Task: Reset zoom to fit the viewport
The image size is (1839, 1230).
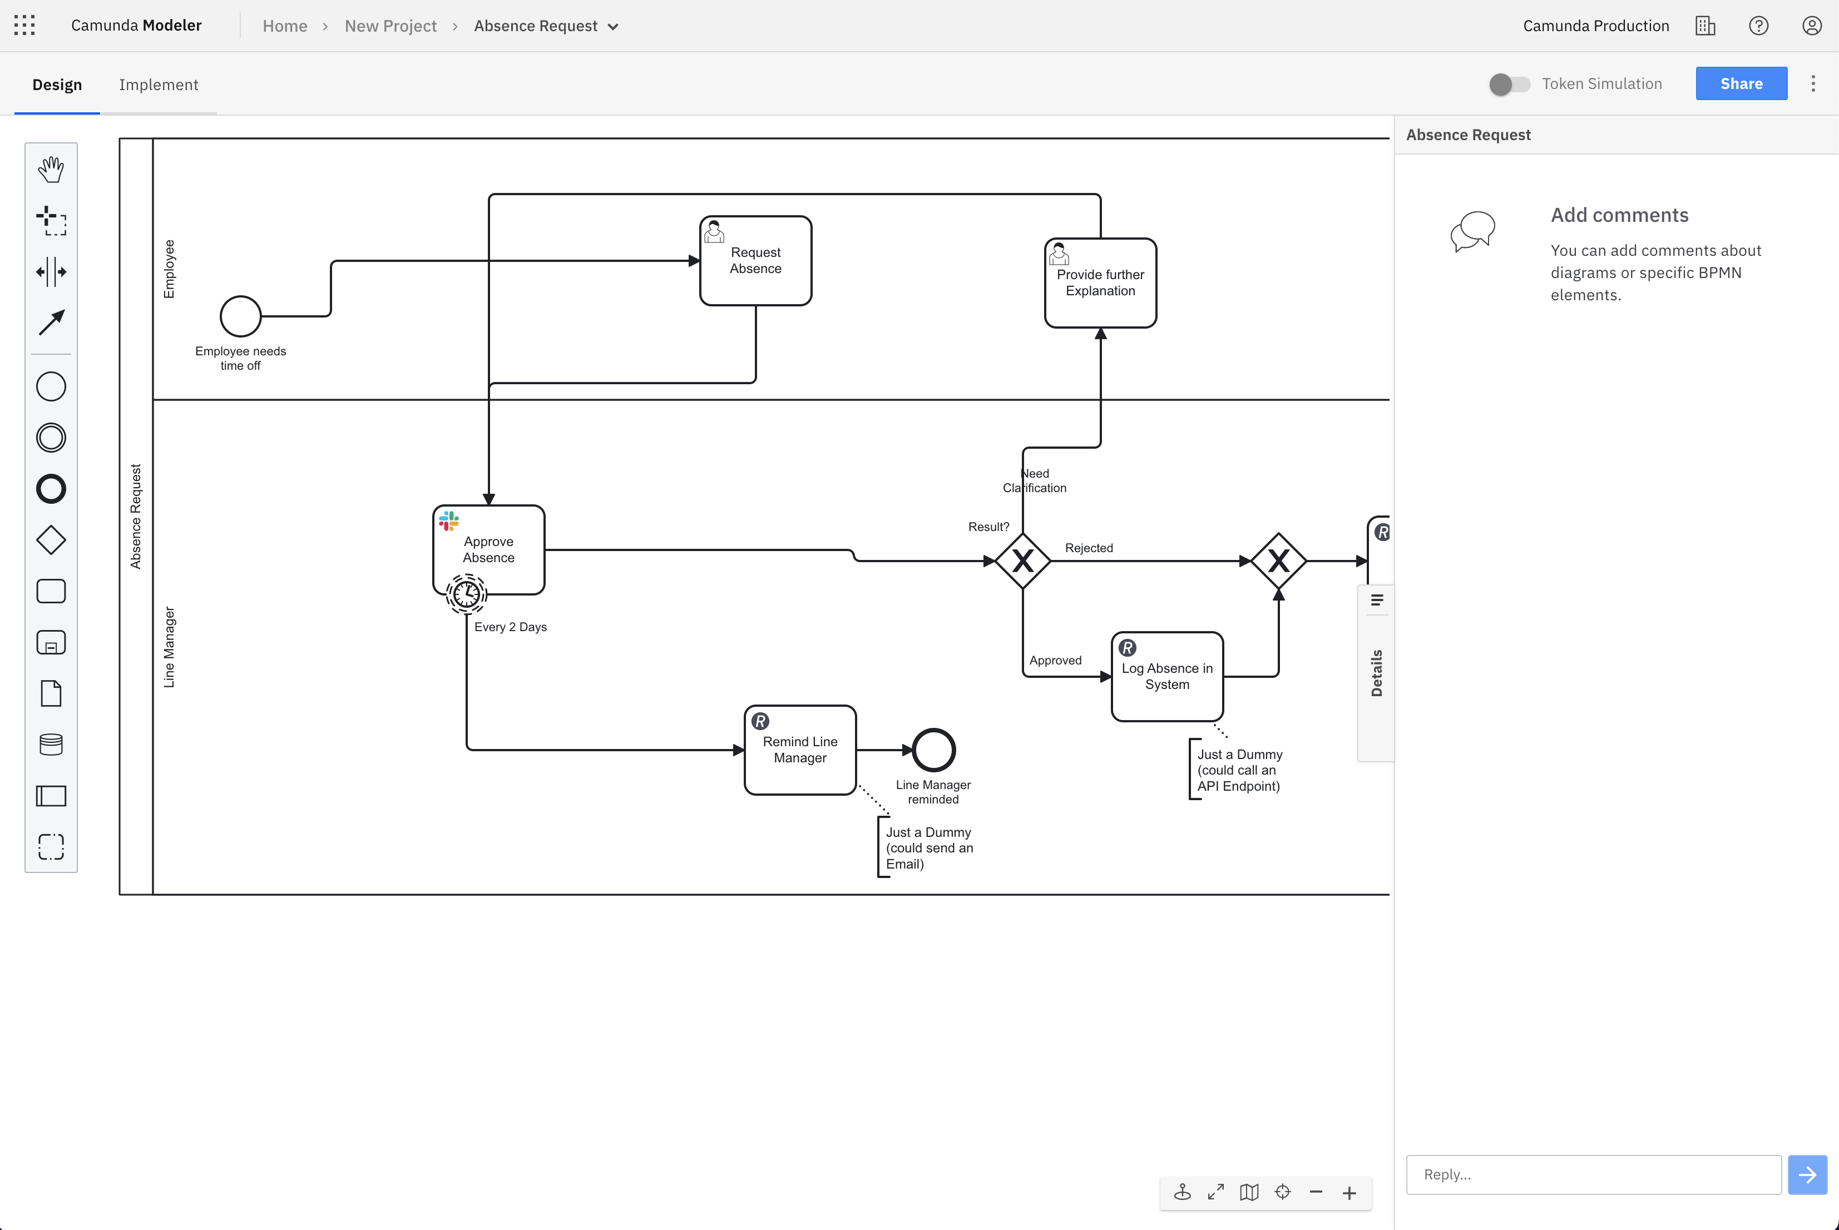Action: click(x=1283, y=1192)
